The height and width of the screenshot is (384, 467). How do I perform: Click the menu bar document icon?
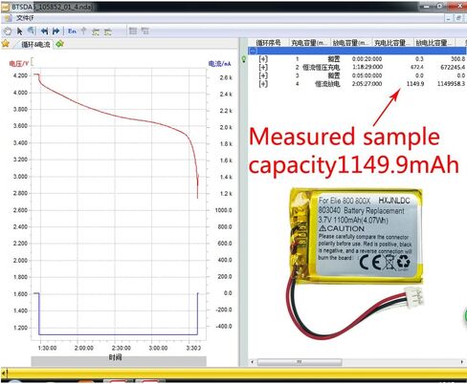point(9,18)
